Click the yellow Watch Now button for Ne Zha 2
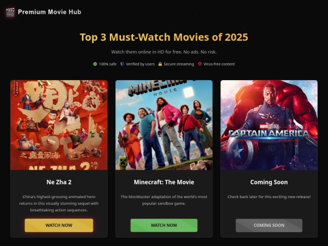Viewport: 328px width, 246px height. [59, 225]
